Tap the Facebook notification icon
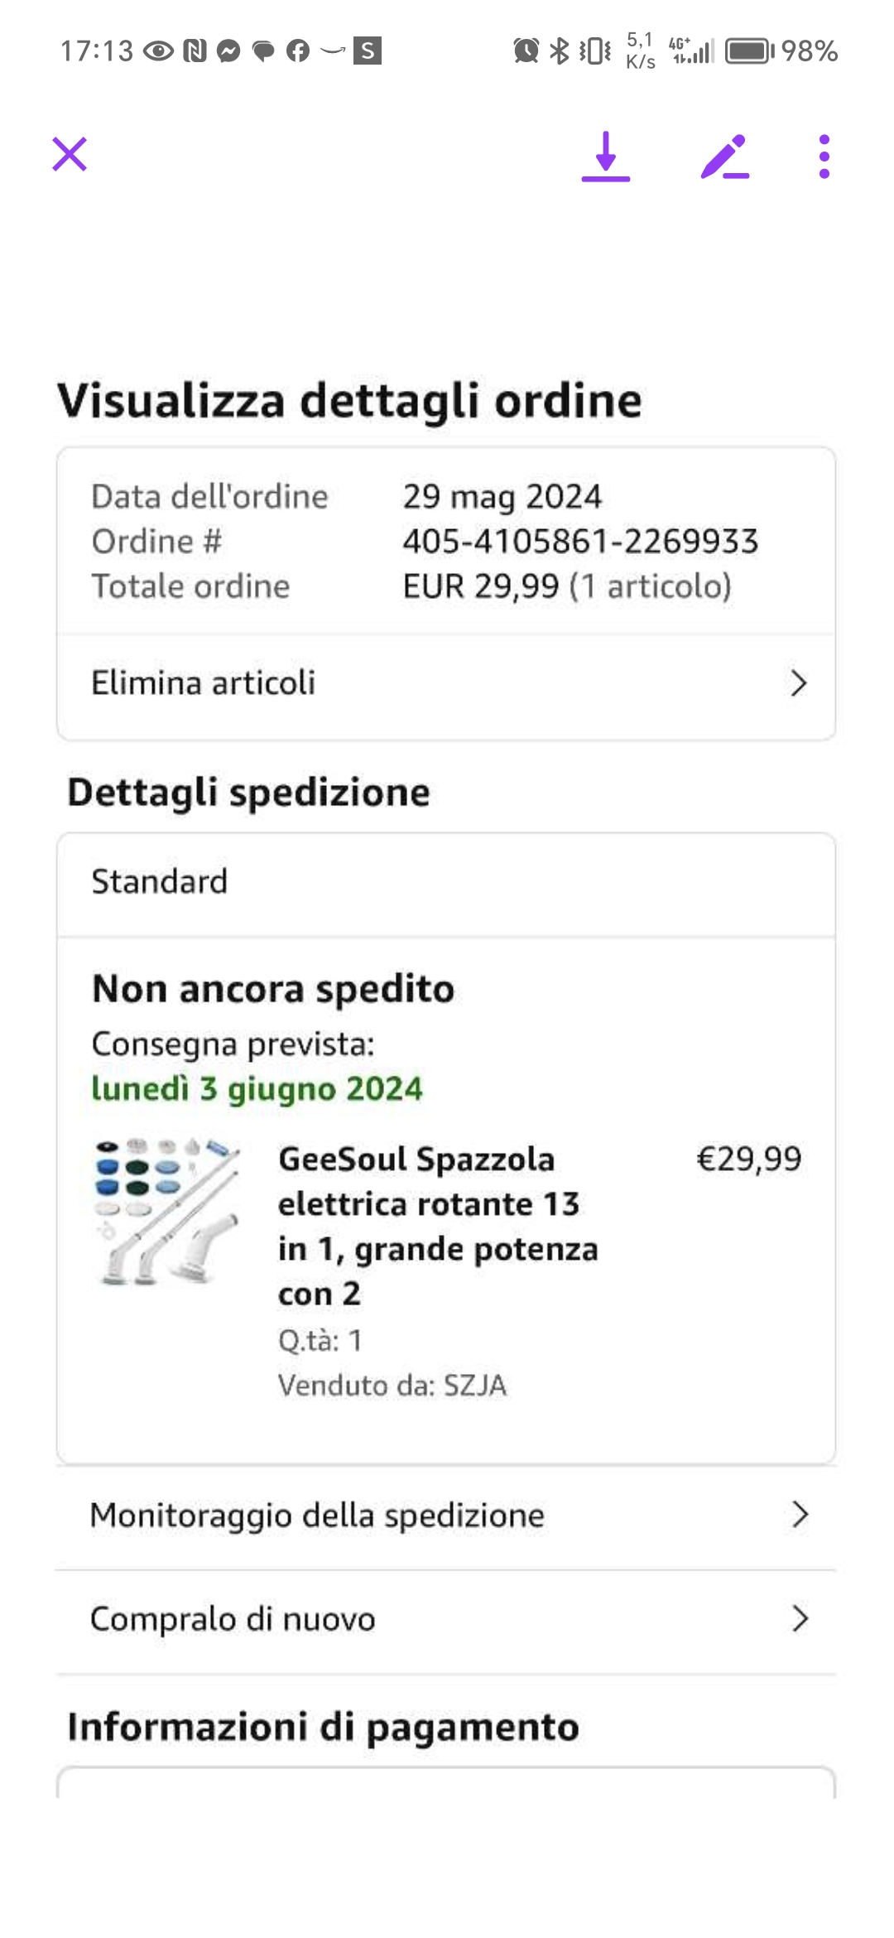Screen dimensions: 894x1938 point(298,51)
